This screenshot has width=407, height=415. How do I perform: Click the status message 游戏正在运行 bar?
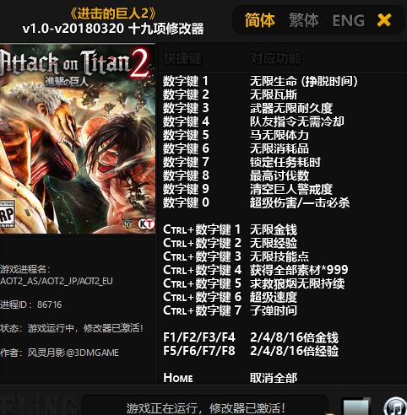(x=205, y=407)
